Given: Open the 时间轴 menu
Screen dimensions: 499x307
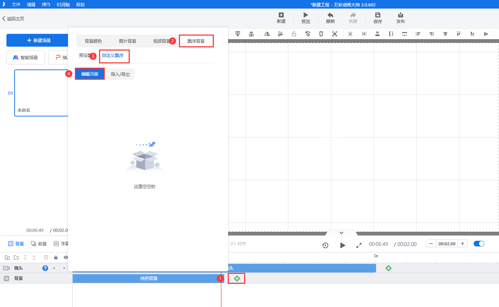Looking at the screenshot, I should pyautogui.click(x=63, y=5).
